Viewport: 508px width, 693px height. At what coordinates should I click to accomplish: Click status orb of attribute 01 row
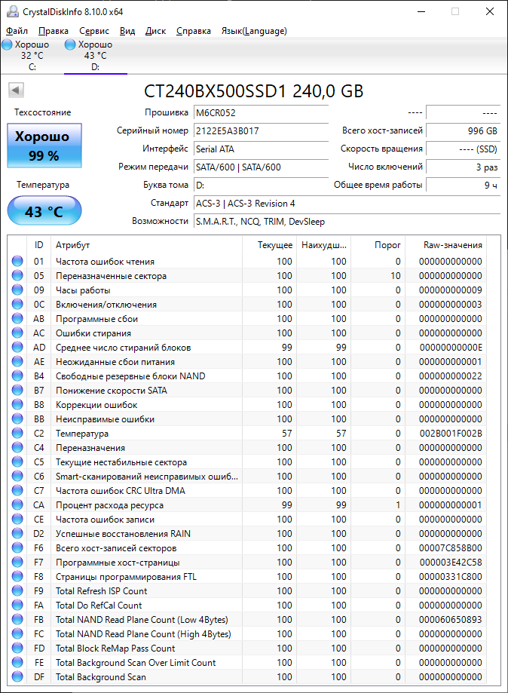pyautogui.click(x=17, y=261)
